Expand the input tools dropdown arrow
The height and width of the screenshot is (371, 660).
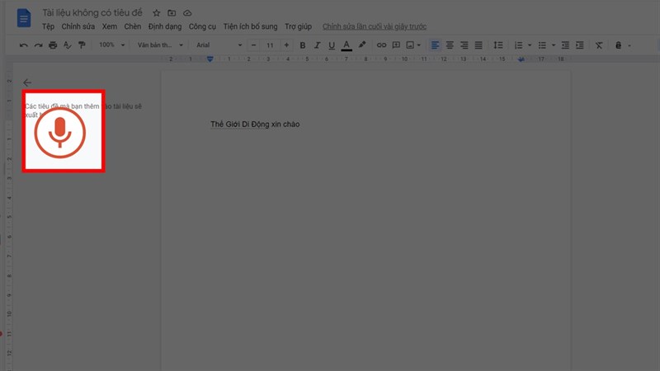click(x=629, y=45)
